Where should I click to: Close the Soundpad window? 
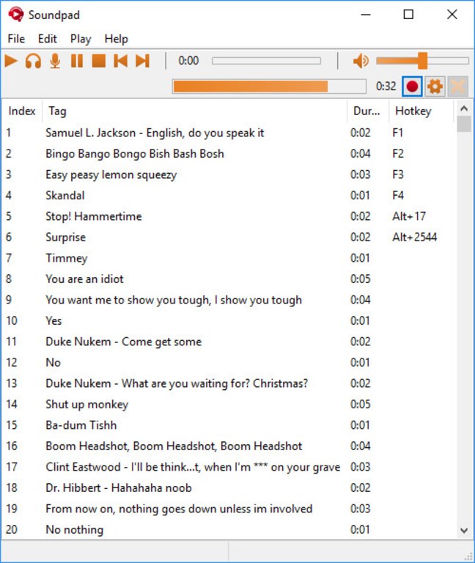[x=452, y=15]
